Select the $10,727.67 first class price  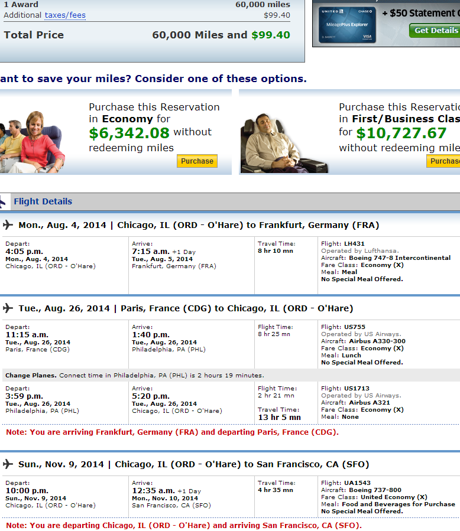coord(401,133)
